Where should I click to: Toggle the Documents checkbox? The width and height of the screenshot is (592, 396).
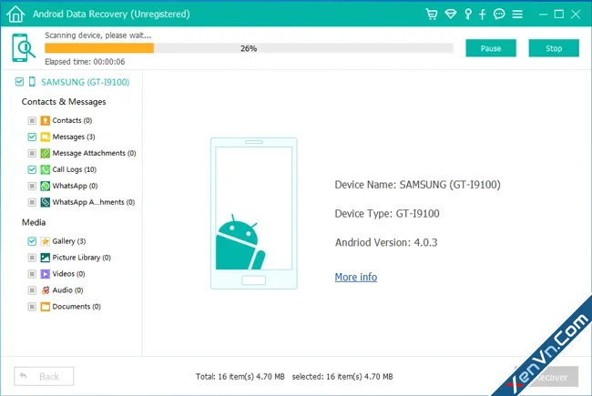[x=32, y=307]
